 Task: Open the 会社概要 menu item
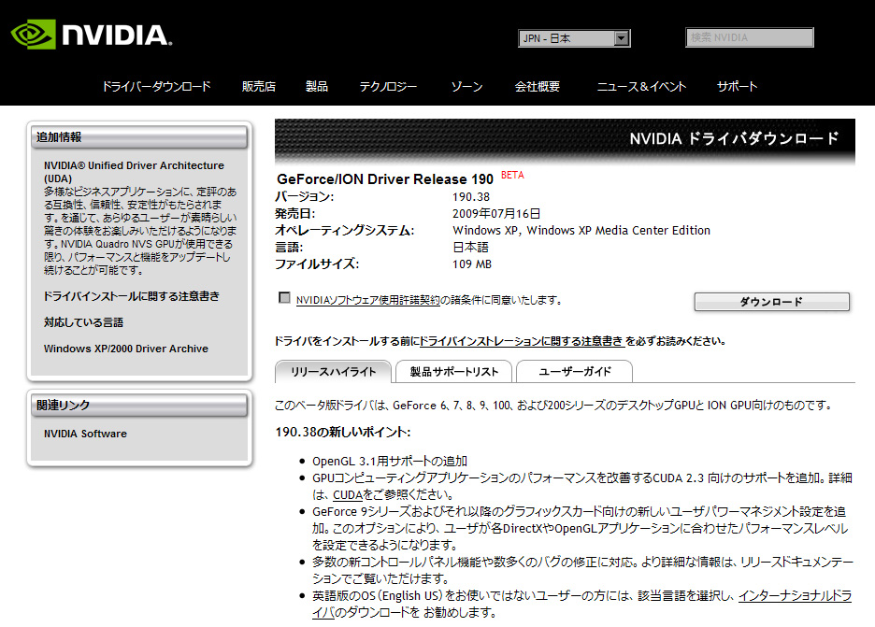point(537,87)
